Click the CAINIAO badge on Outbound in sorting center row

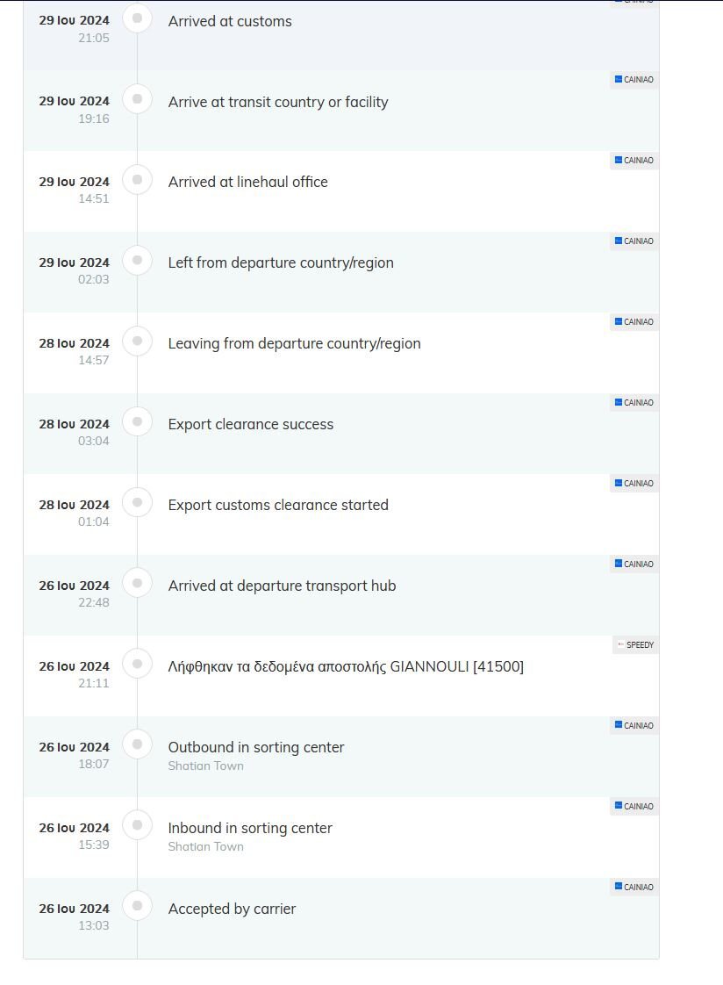634,725
